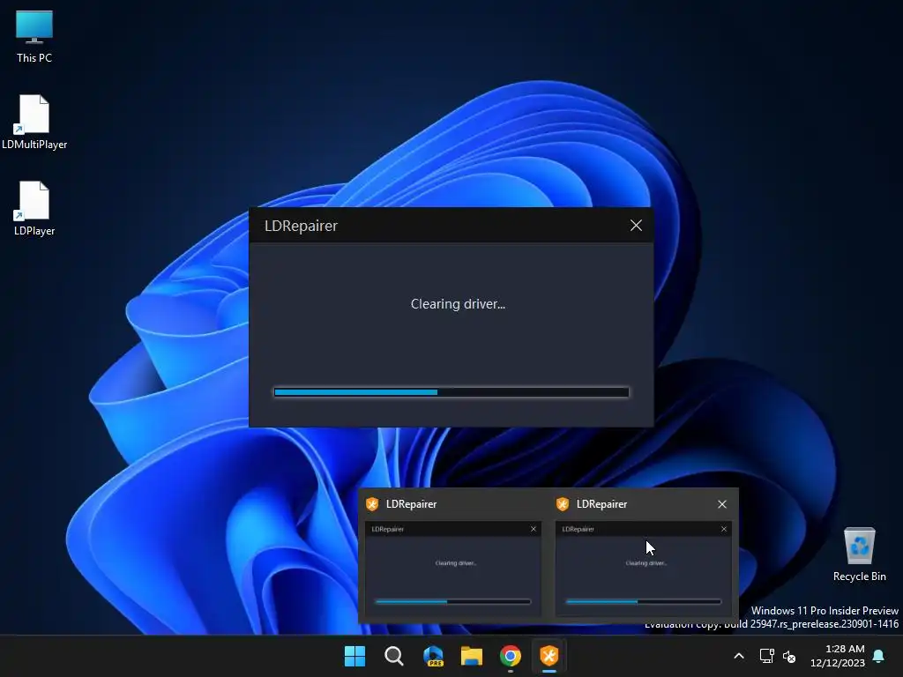Image resolution: width=903 pixels, height=677 pixels.
Task: Click second preview's LDRepairer title label
Action: [601, 504]
